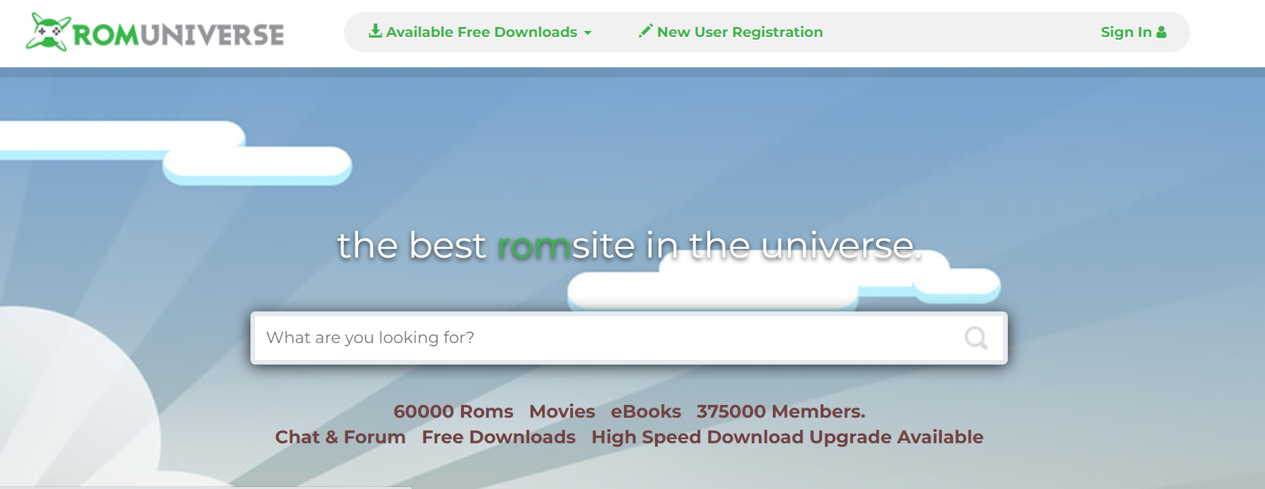1265x489 pixels.
Task: Click the ROMUNIVERSE logo text
Action: point(178,35)
